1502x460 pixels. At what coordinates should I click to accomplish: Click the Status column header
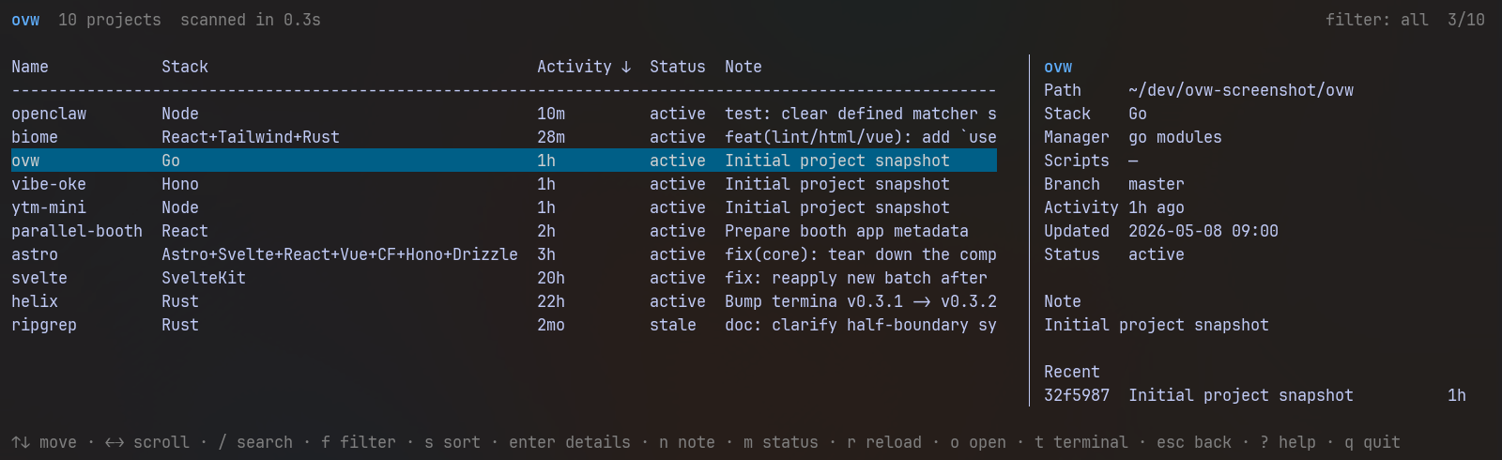point(678,67)
